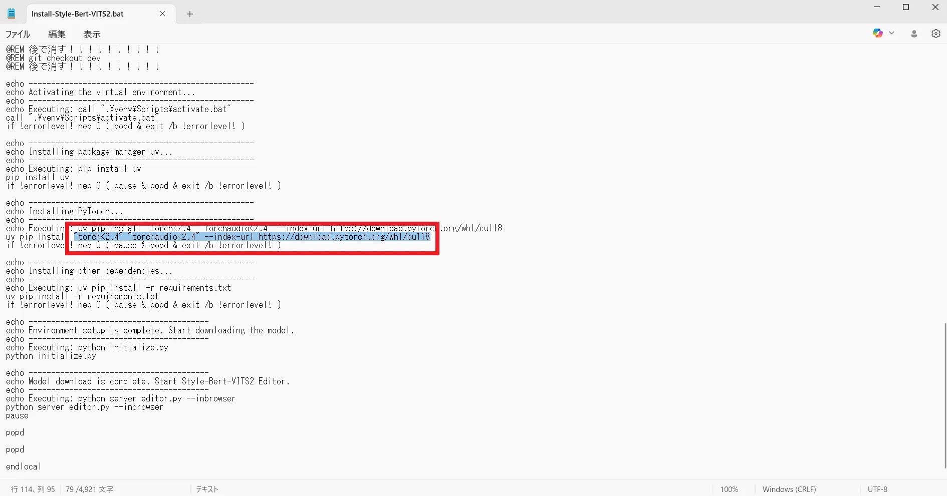The height and width of the screenshot is (496, 947).
Task: Select the Install-Style-Bert-VITS2.bat tab
Action: (x=78, y=14)
